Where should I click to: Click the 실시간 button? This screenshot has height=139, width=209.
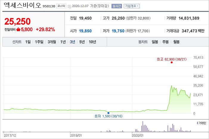[x=117, y=6]
